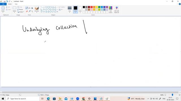Choose the Oval callout shape
Viewport: 181px width, 101px height.
click(x=53, y=12)
